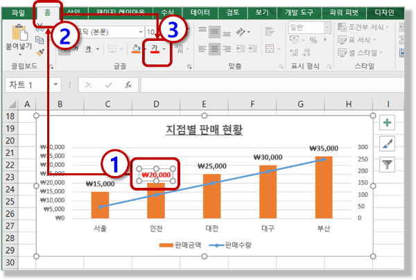This screenshot has height=280, width=416.
Task: Open the Chart Filters funnel button
Action: tap(387, 165)
